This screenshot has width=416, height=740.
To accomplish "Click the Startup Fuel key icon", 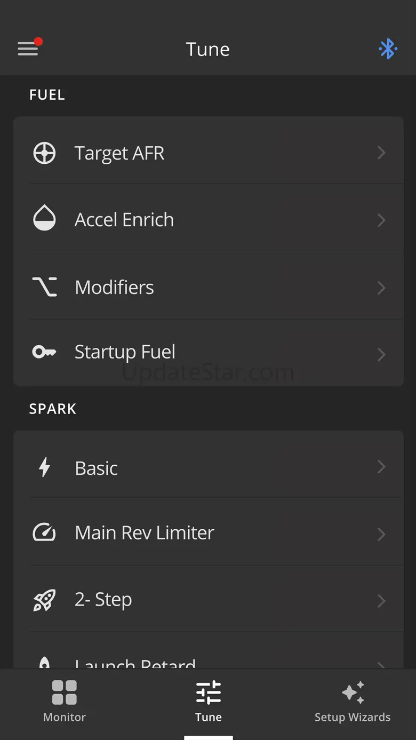I will click(x=44, y=352).
